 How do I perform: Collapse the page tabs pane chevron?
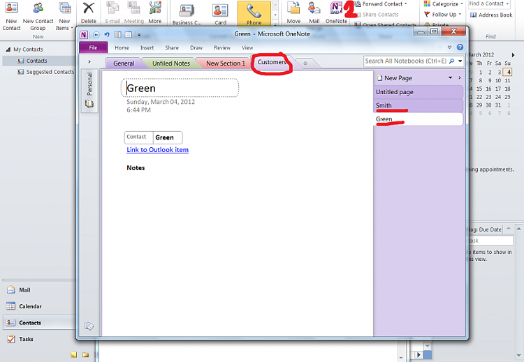(460, 77)
